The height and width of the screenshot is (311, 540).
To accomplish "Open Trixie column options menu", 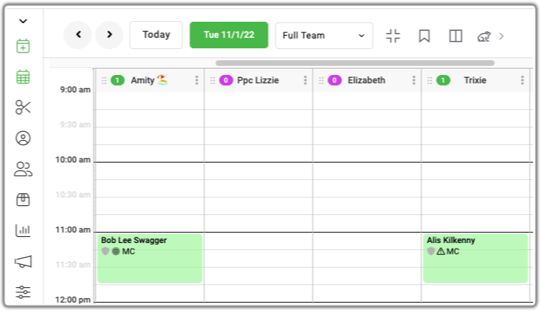I will (522, 81).
